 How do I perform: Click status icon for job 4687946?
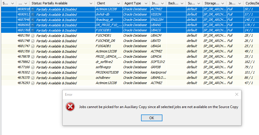pos(33,20)
